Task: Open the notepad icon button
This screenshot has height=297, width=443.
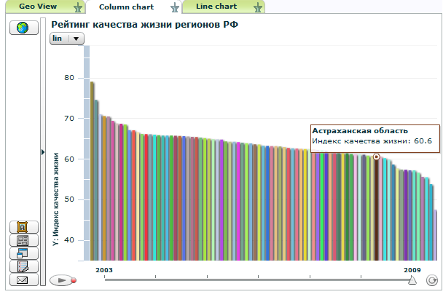Action: pyautogui.click(x=23, y=266)
